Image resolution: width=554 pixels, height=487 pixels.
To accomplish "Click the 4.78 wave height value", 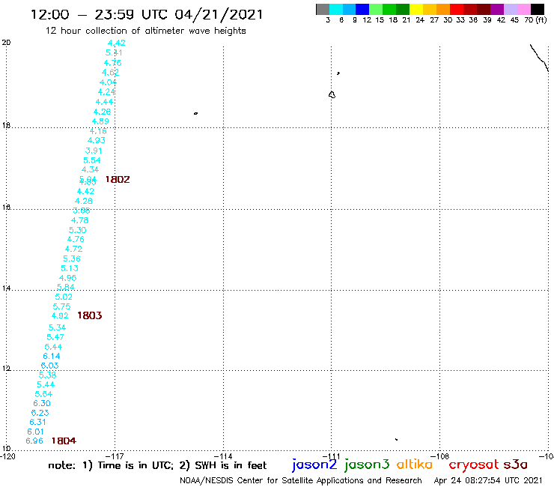I will pyautogui.click(x=79, y=220).
